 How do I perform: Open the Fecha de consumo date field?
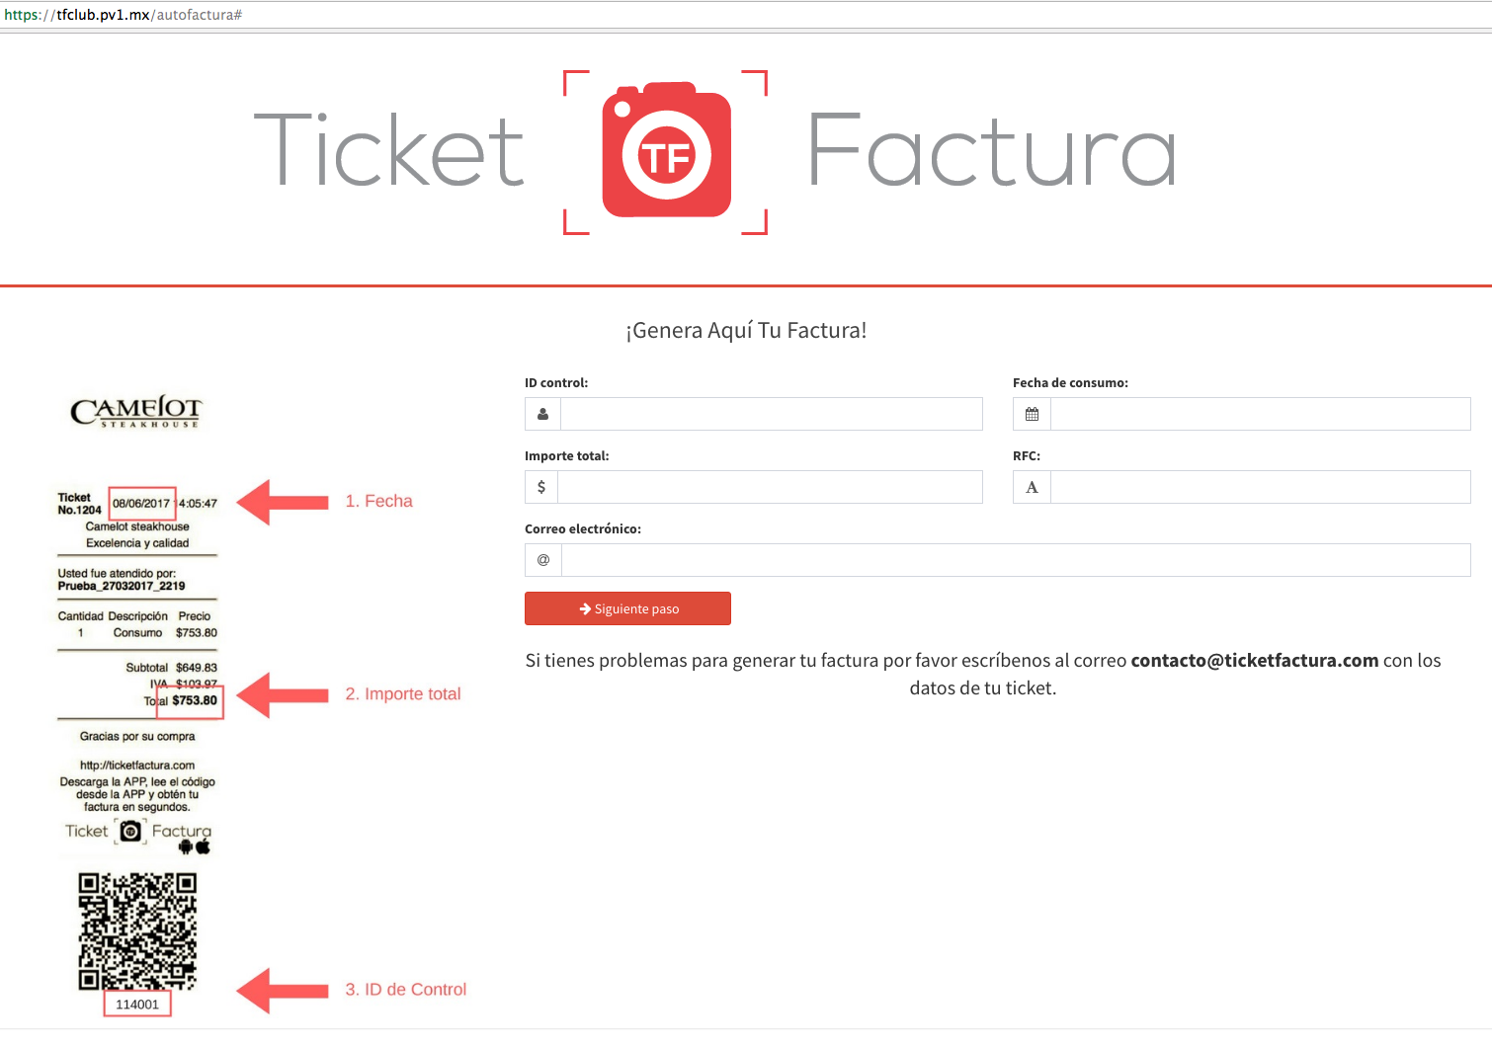(x=1261, y=414)
